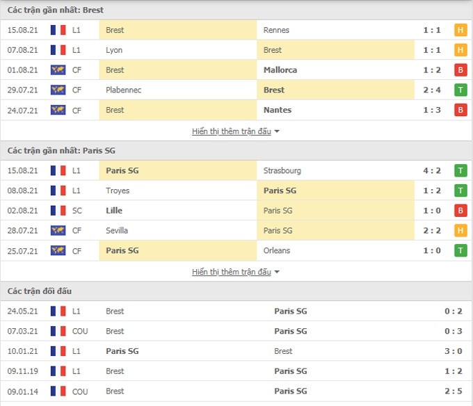Click the dropdown arrow under the Paris SG matches list

[277, 273]
